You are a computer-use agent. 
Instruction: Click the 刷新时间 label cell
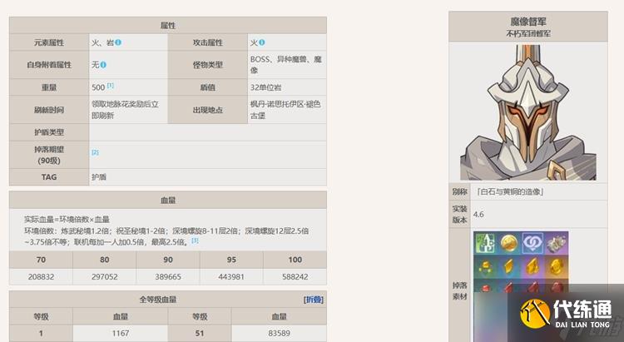(x=49, y=110)
